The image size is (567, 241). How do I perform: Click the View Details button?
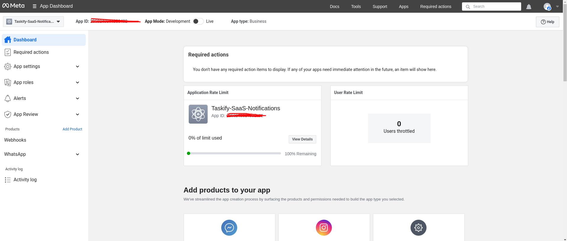point(302,139)
